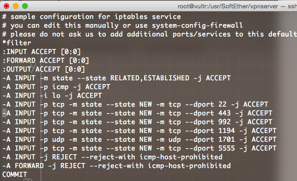Image resolution: width=297 pixels, height=181 pixels.
Task: Click the port number 5555
Action: pyautogui.click(x=226, y=148)
